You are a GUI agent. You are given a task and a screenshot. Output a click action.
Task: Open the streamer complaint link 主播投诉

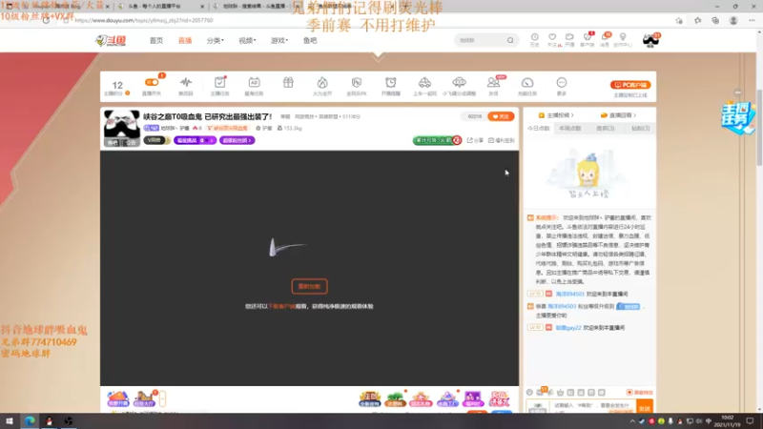(x=556, y=115)
